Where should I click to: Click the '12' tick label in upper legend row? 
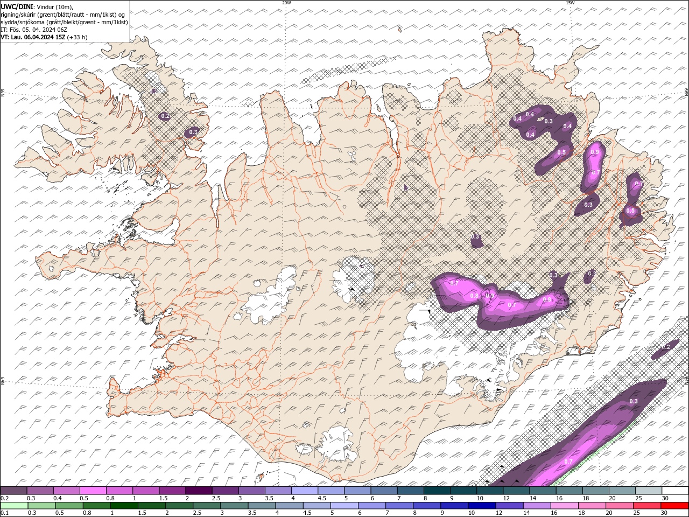point(506,498)
